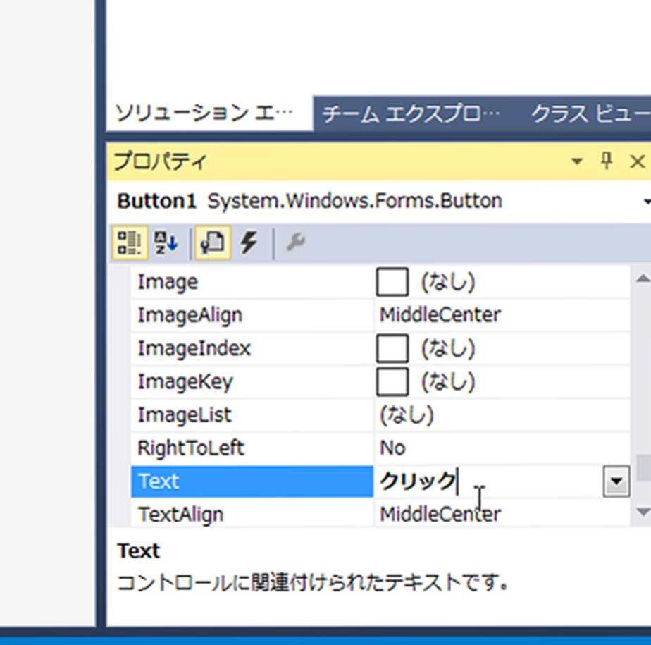The height and width of the screenshot is (645, 651).
Task: Switch to Events lightning bolt view
Action: point(248,244)
